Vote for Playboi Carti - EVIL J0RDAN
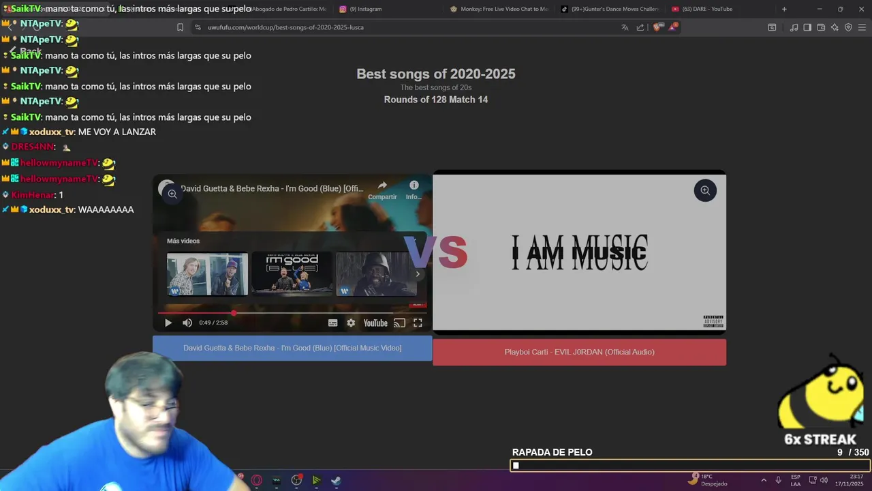 579,352
